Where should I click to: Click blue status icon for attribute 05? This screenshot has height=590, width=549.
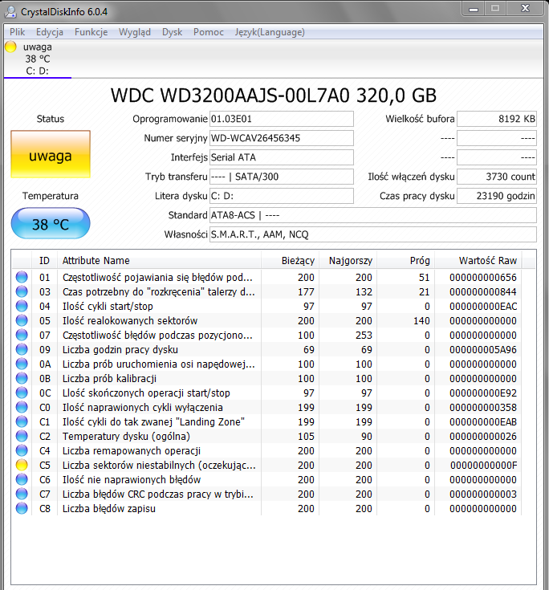coord(22,320)
